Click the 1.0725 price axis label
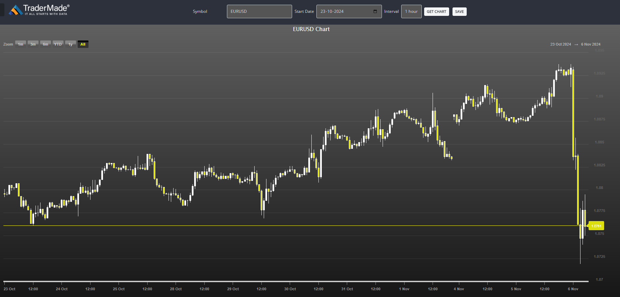 coord(599,256)
